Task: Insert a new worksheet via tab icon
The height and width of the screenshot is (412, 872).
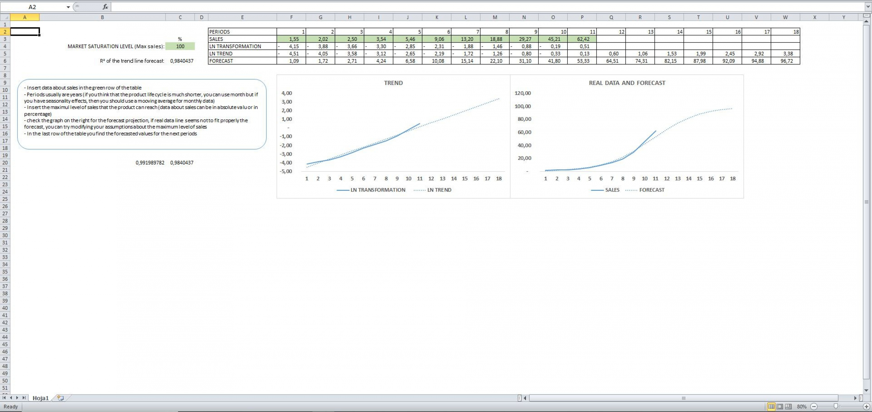Action: [61, 398]
